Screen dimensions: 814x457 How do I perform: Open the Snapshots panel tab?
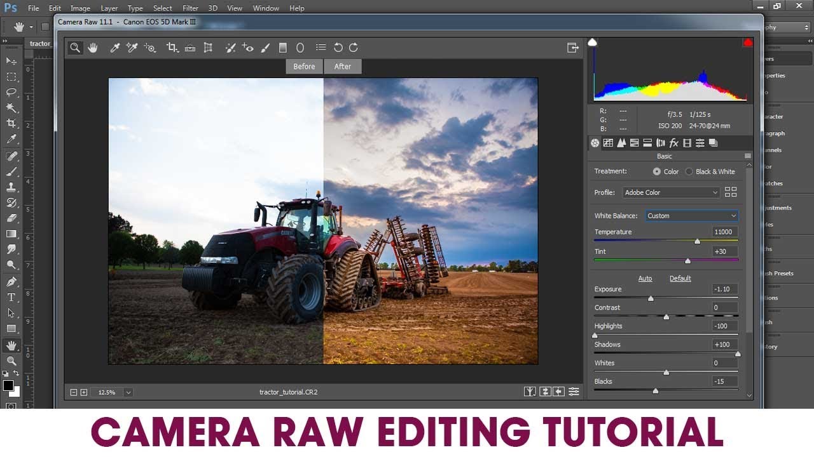click(x=713, y=143)
